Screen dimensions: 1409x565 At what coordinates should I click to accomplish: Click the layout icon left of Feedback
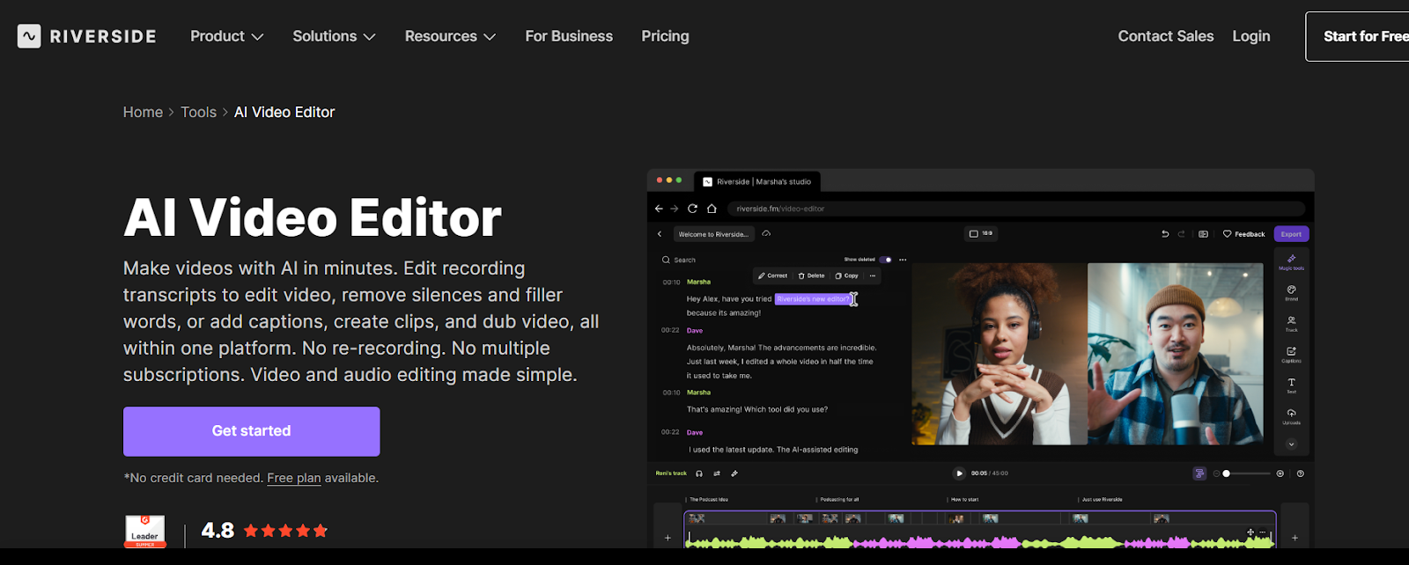point(1203,234)
